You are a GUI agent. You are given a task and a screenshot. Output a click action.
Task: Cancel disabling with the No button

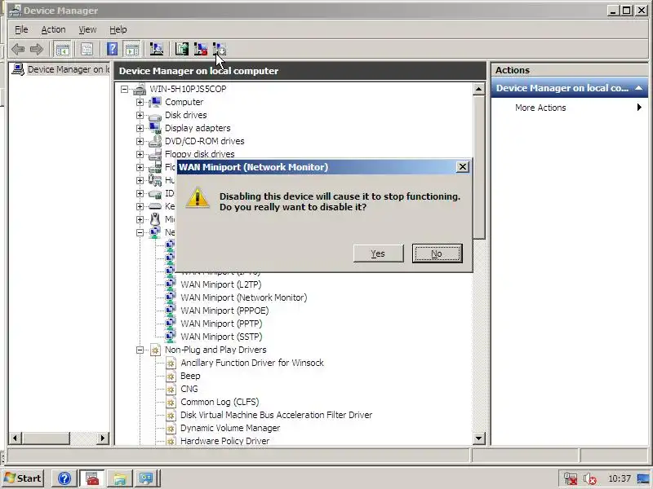coord(437,253)
